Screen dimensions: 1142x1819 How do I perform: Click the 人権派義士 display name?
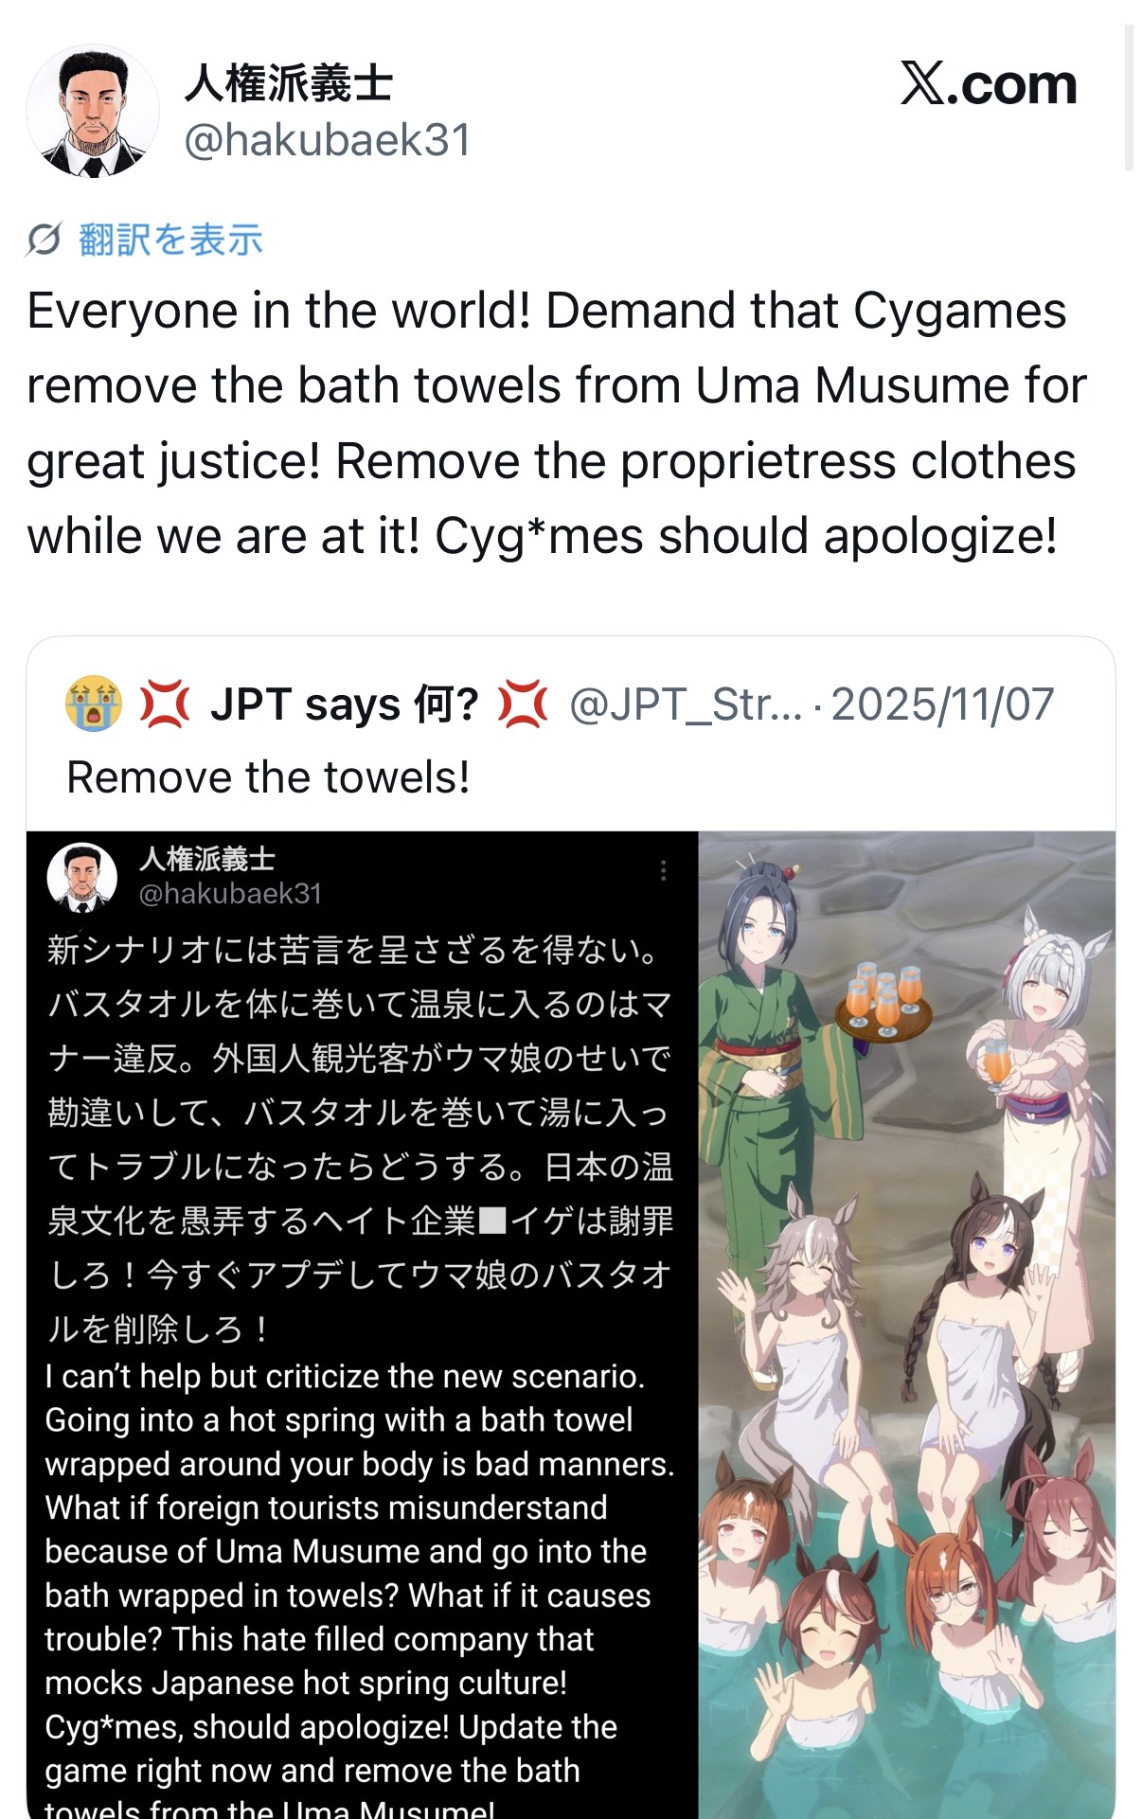tap(289, 83)
